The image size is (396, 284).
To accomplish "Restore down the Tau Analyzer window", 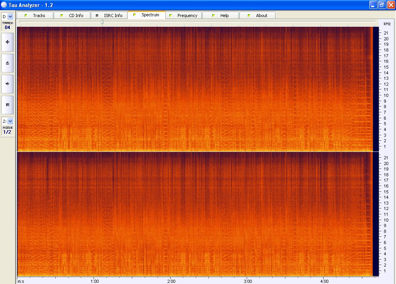I will coord(382,5).
